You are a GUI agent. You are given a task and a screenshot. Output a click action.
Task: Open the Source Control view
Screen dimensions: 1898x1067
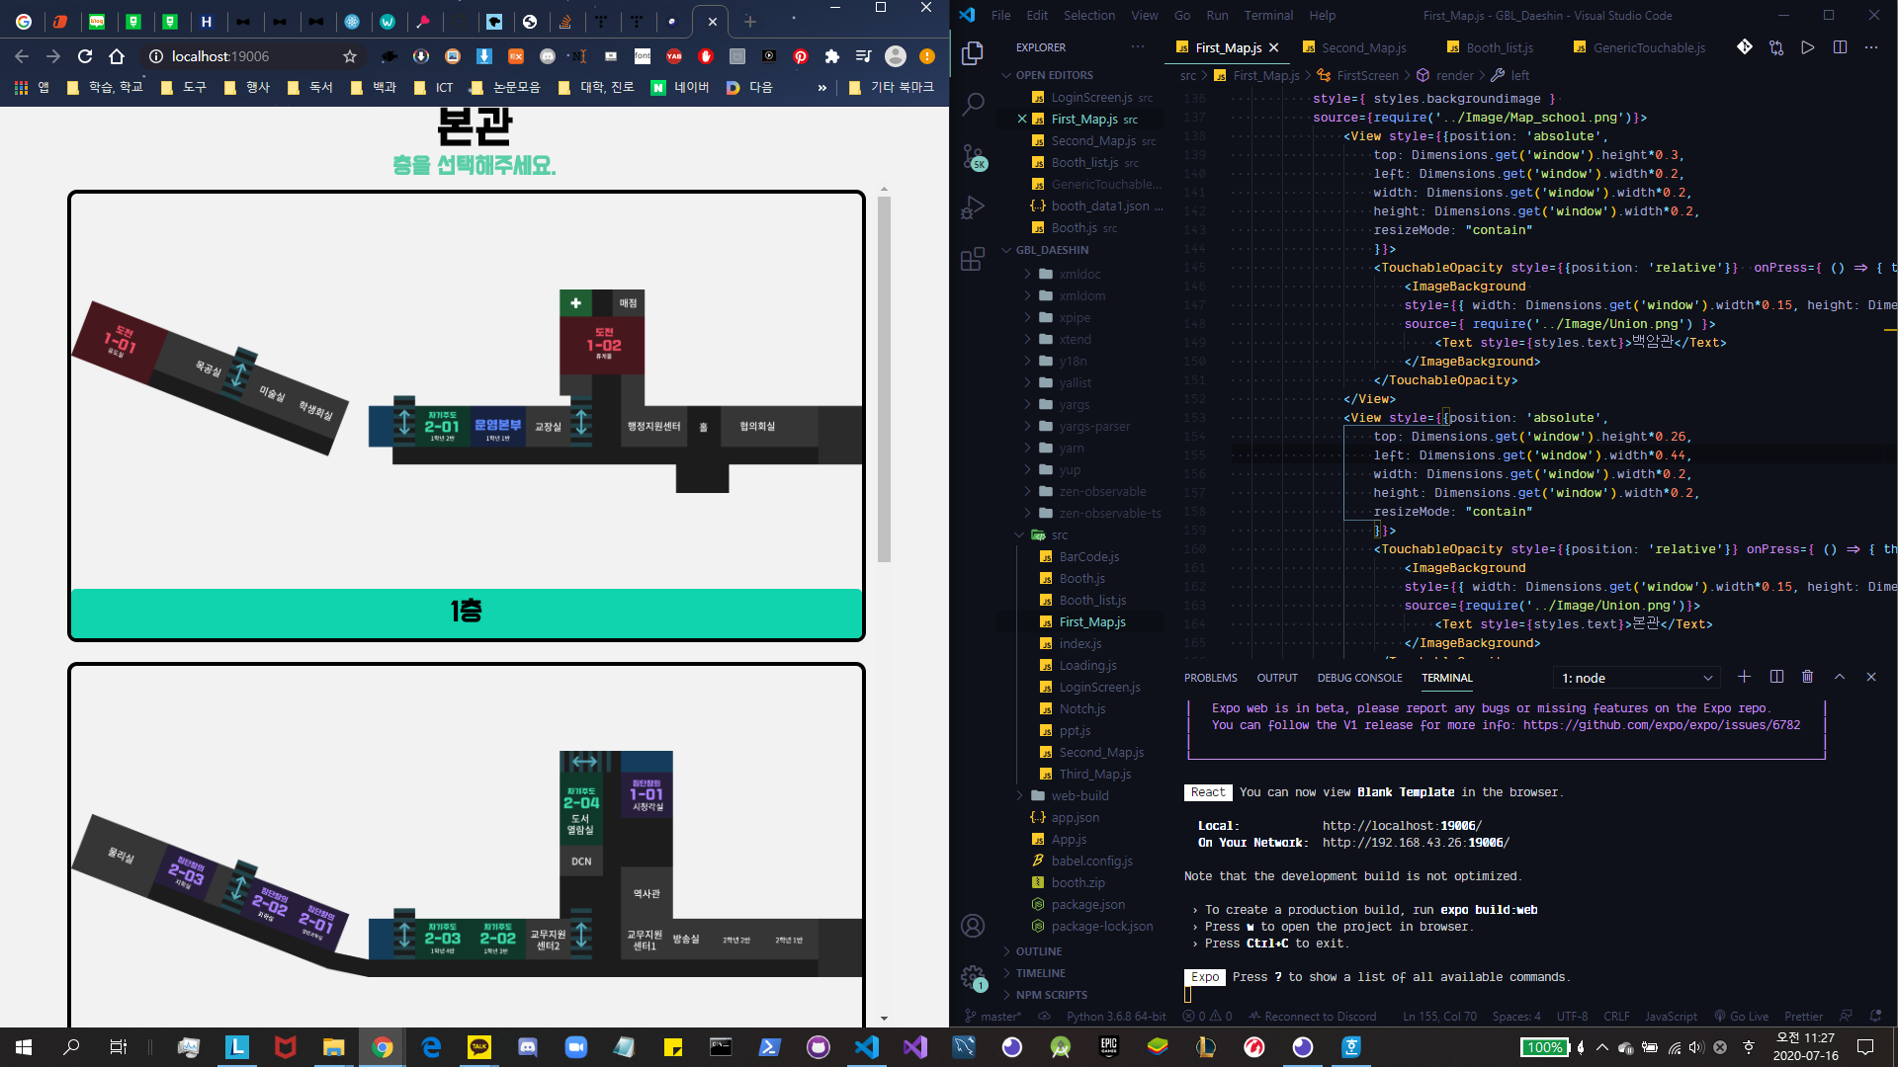coord(973,156)
